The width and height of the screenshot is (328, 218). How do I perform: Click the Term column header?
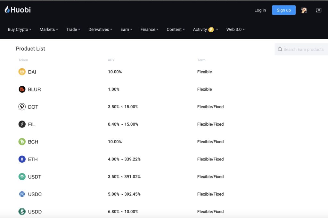click(201, 60)
